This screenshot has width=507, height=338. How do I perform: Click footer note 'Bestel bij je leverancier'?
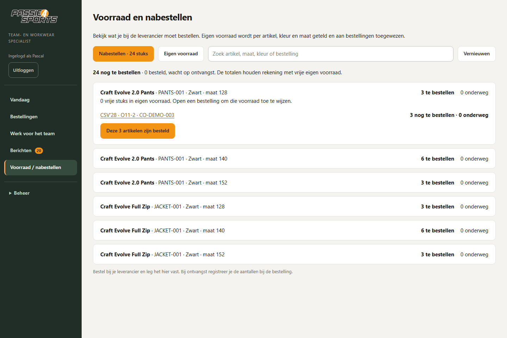pyautogui.click(x=193, y=272)
